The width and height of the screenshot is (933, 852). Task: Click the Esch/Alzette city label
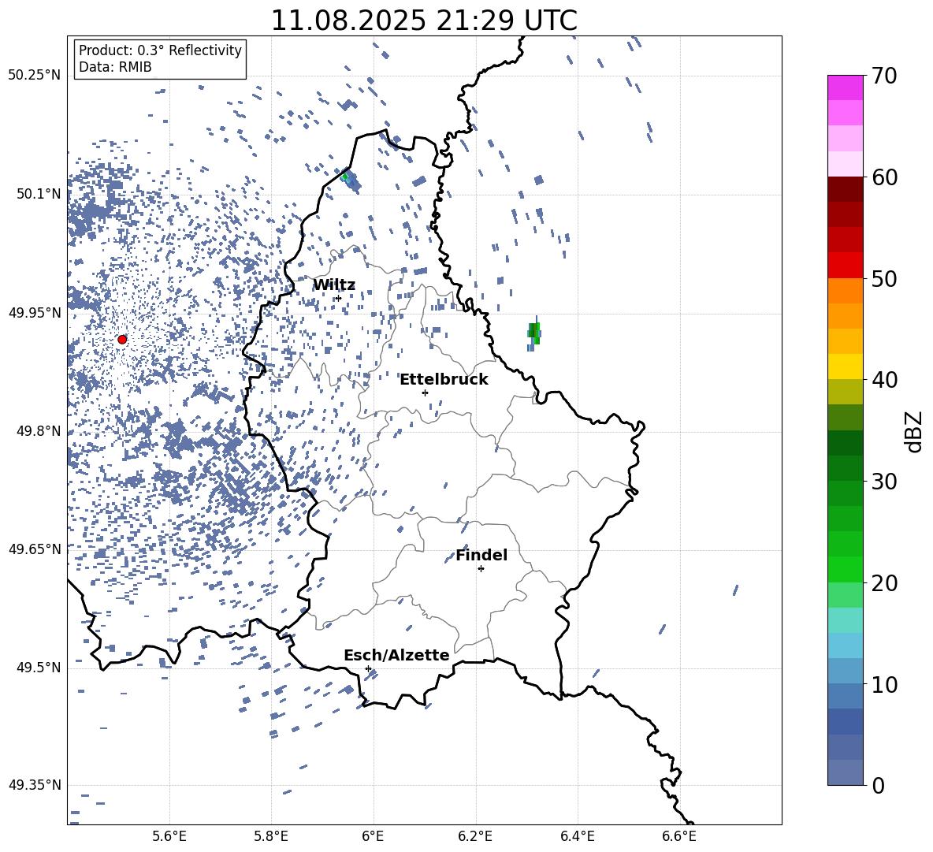[396, 656]
